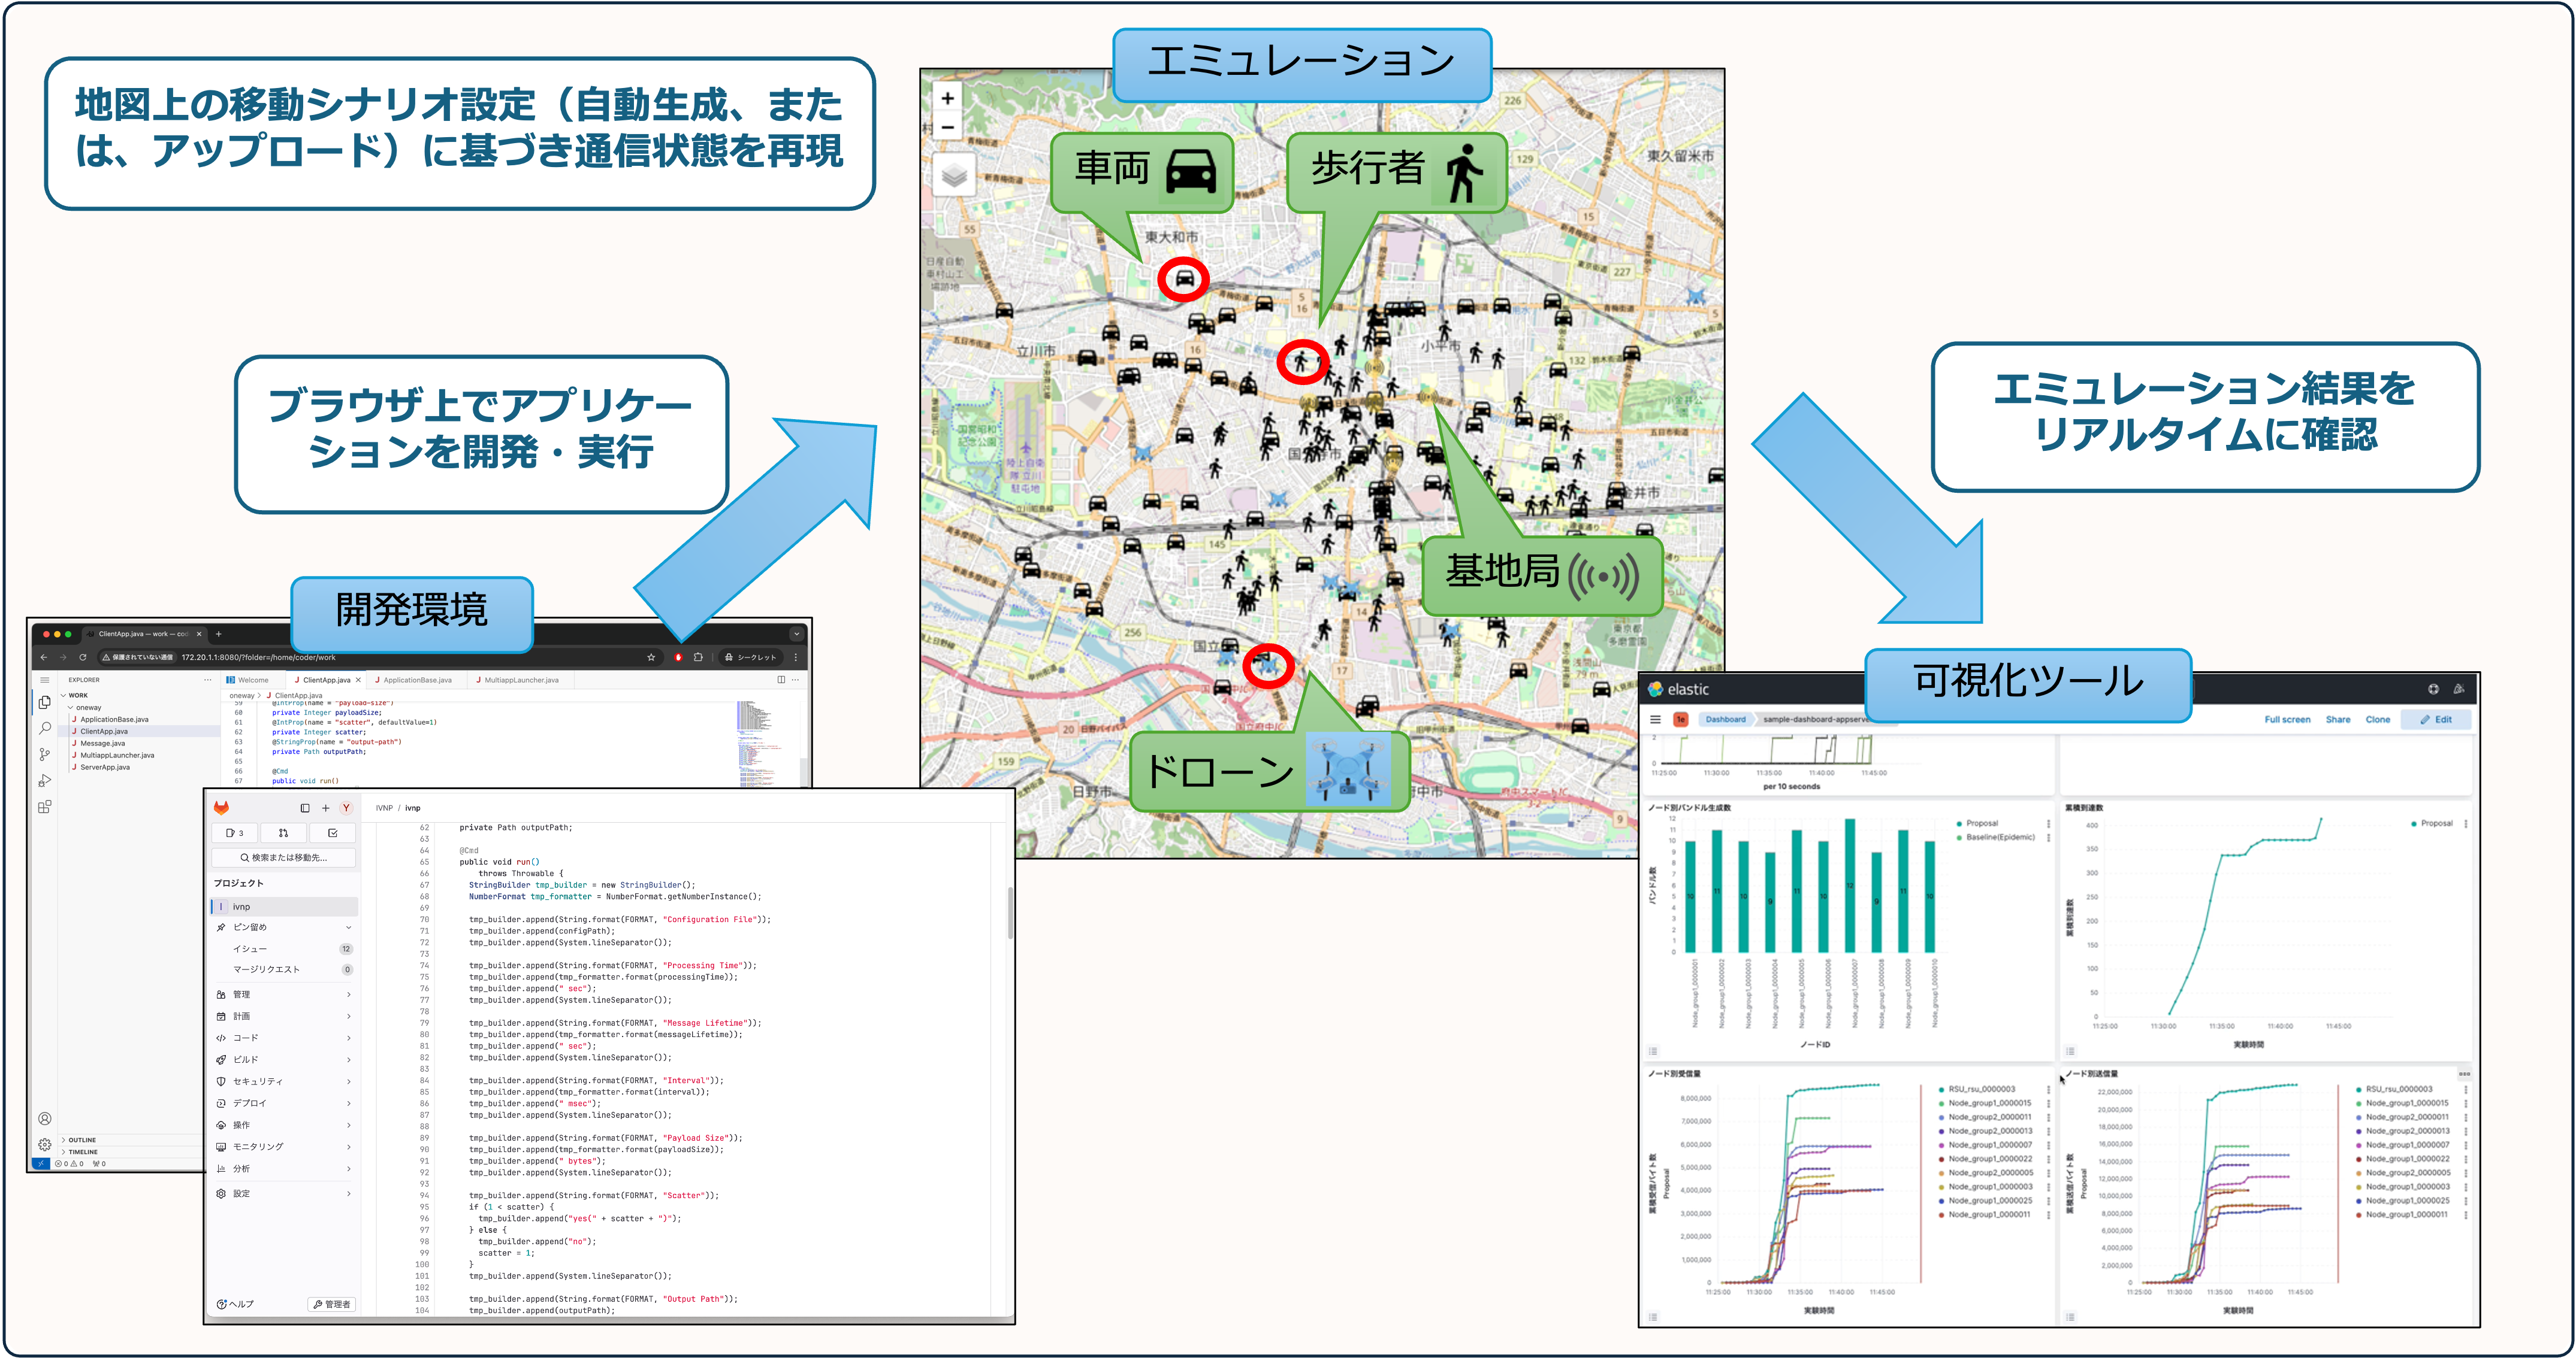Open the browser extensions puzzle icon
The width and height of the screenshot is (2576, 1358).
coord(698,657)
